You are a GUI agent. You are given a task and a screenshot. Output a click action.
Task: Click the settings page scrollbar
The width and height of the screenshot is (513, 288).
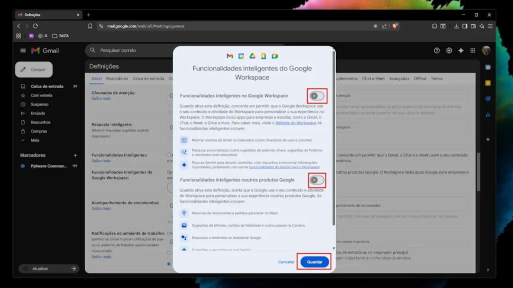point(478,171)
